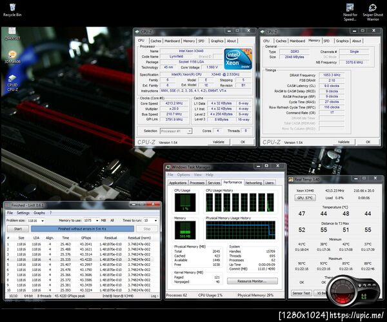
Task: Click the GFlops column header in LinX
Action: point(86,238)
